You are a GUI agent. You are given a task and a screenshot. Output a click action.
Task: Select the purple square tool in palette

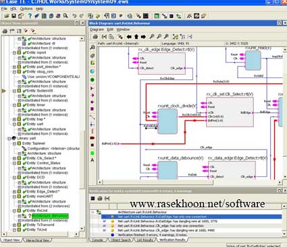[x=92, y=109]
